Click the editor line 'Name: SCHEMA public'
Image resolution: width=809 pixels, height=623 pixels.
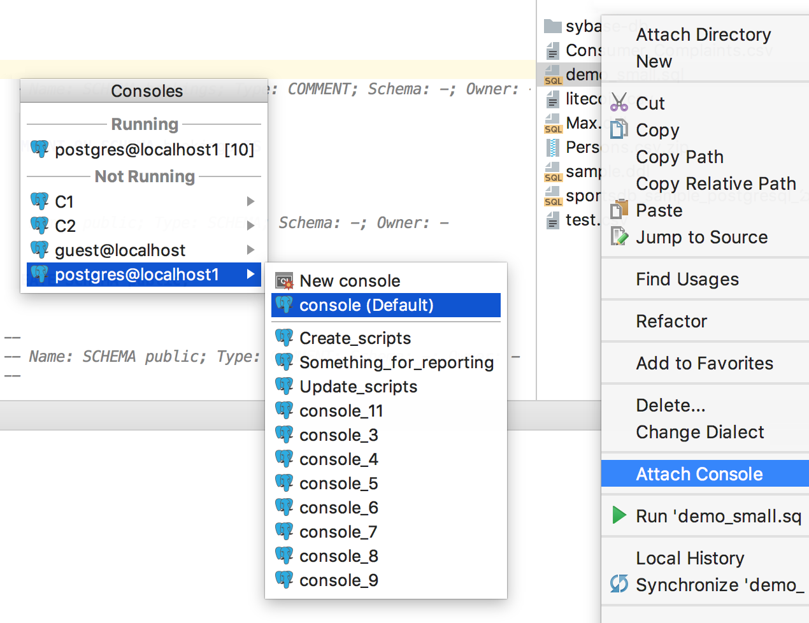pyautogui.click(x=118, y=356)
